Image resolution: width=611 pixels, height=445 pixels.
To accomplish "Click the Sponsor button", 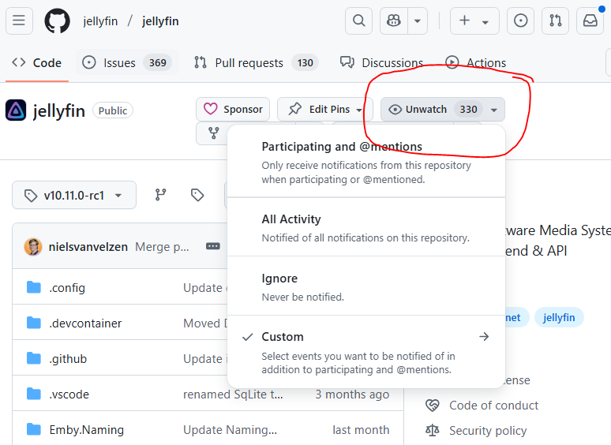I will [233, 110].
